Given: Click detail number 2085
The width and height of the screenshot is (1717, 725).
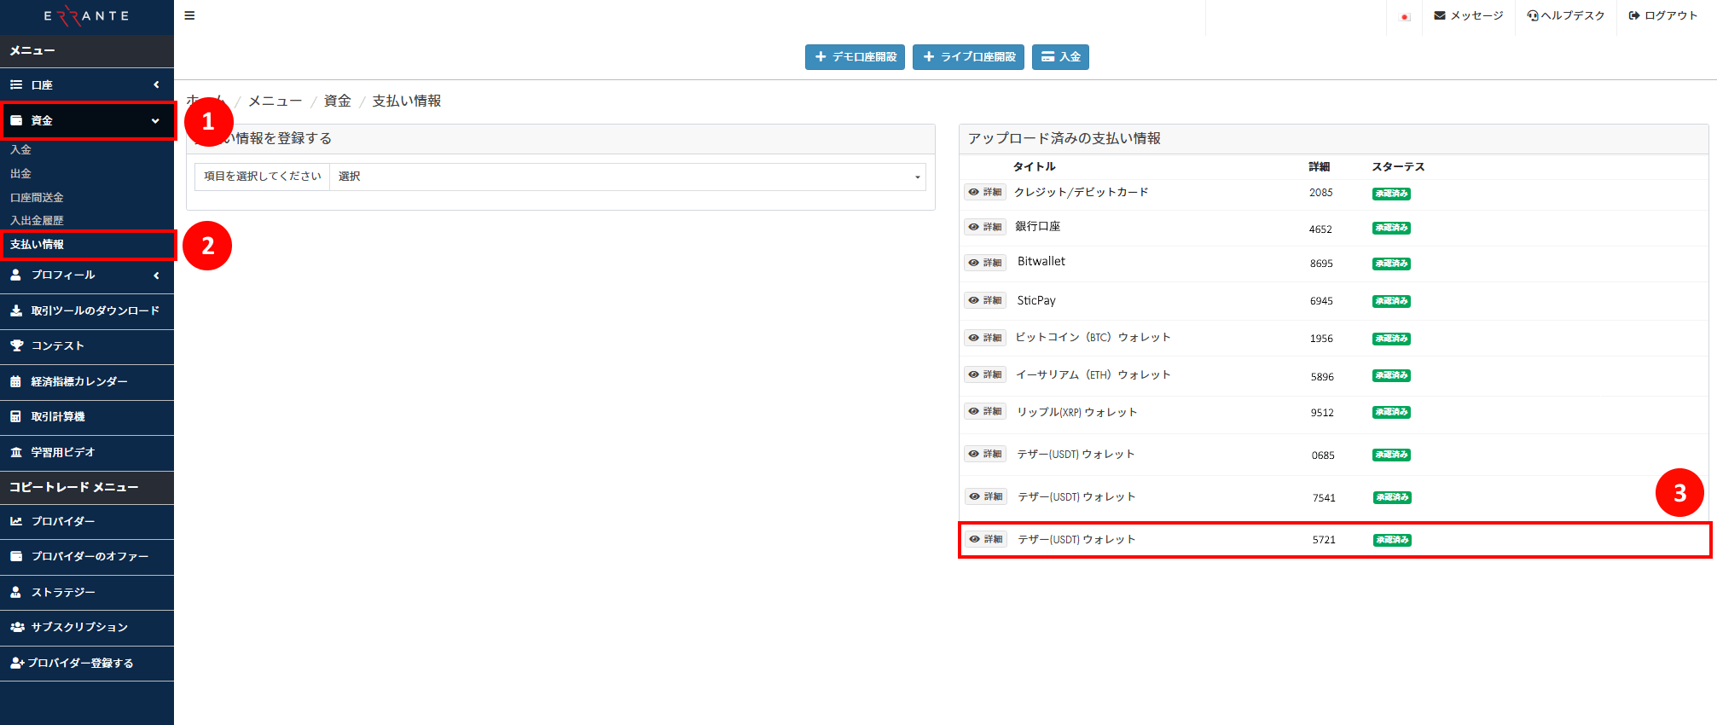Looking at the screenshot, I should pyautogui.click(x=1321, y=193).
